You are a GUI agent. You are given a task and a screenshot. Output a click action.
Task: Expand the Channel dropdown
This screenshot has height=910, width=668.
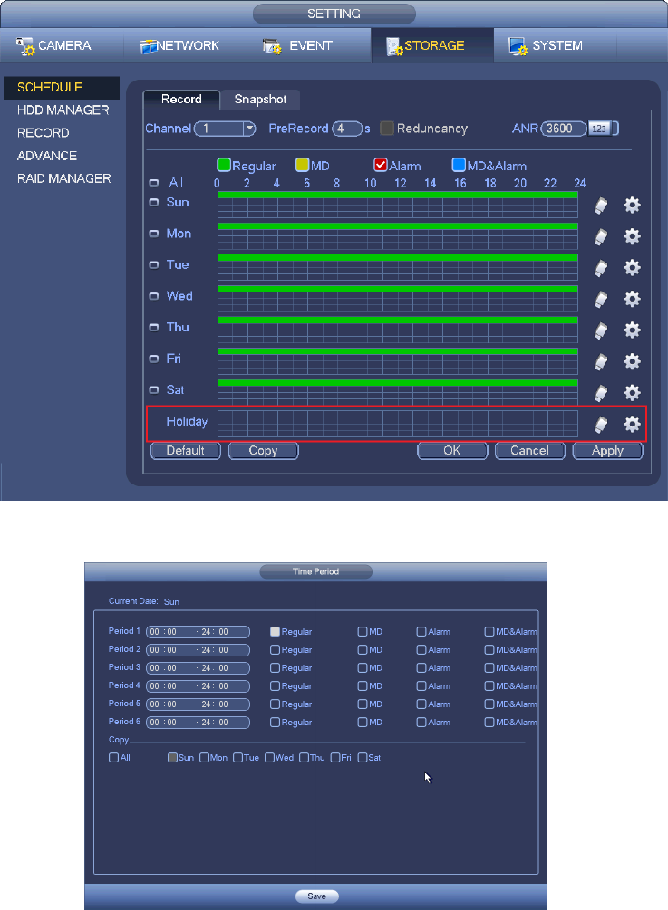[249, 129]
